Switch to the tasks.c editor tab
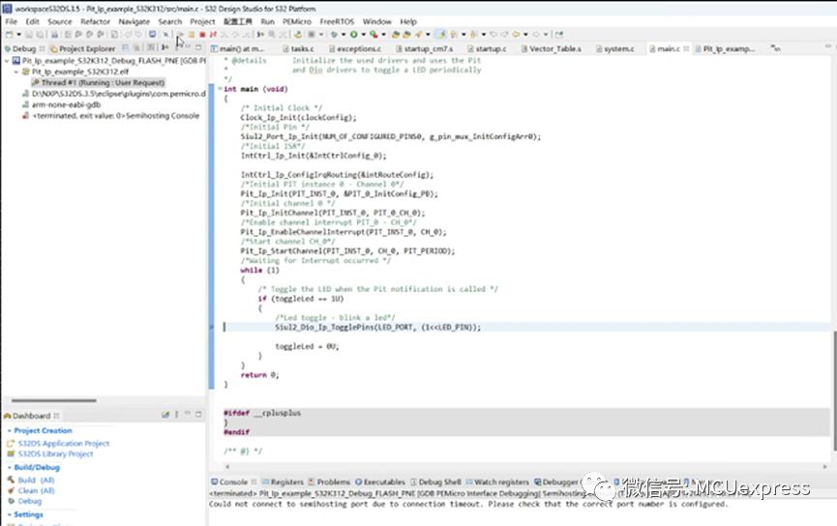The height and width of the screenshot is (526, 837). tap(298, 48)
